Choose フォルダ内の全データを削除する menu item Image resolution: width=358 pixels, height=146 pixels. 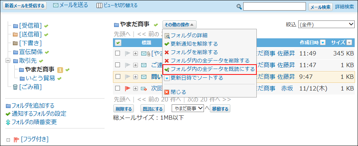[x=210, y=61]
